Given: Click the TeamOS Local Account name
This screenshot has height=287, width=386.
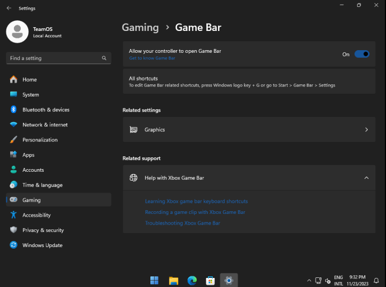Looking at the screenshot, I should tap(47, 32).
